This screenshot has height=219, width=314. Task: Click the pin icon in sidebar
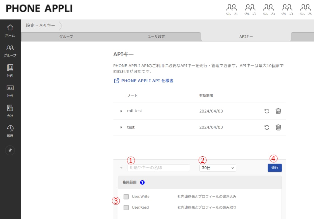10,150
